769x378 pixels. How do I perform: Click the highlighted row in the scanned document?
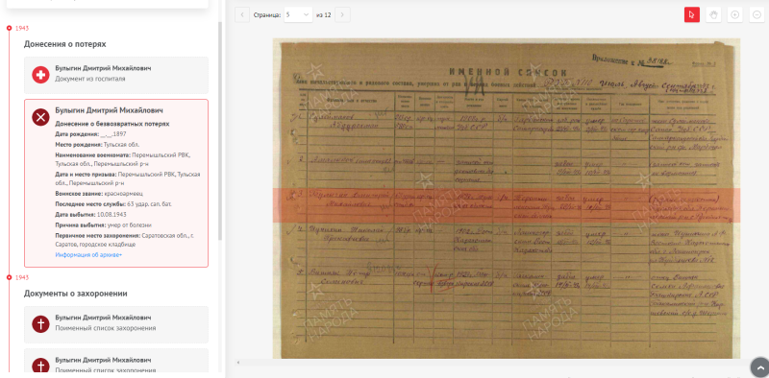(507, 205)
